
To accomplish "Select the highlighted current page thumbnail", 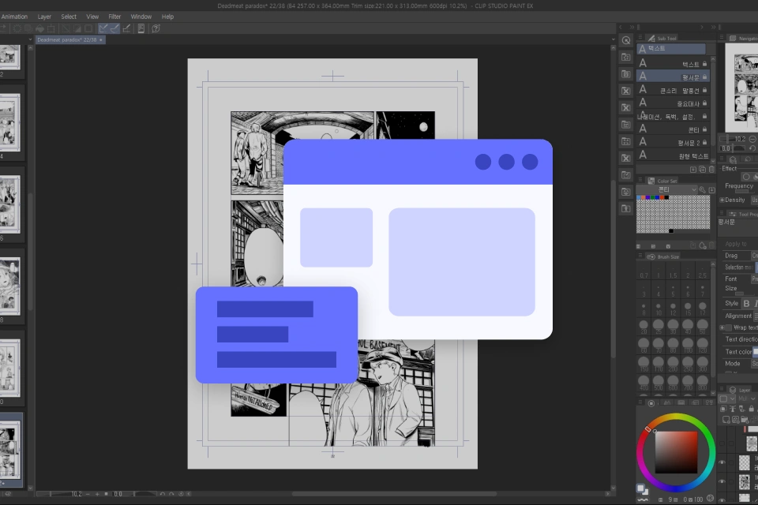I will tap(10, 450).
